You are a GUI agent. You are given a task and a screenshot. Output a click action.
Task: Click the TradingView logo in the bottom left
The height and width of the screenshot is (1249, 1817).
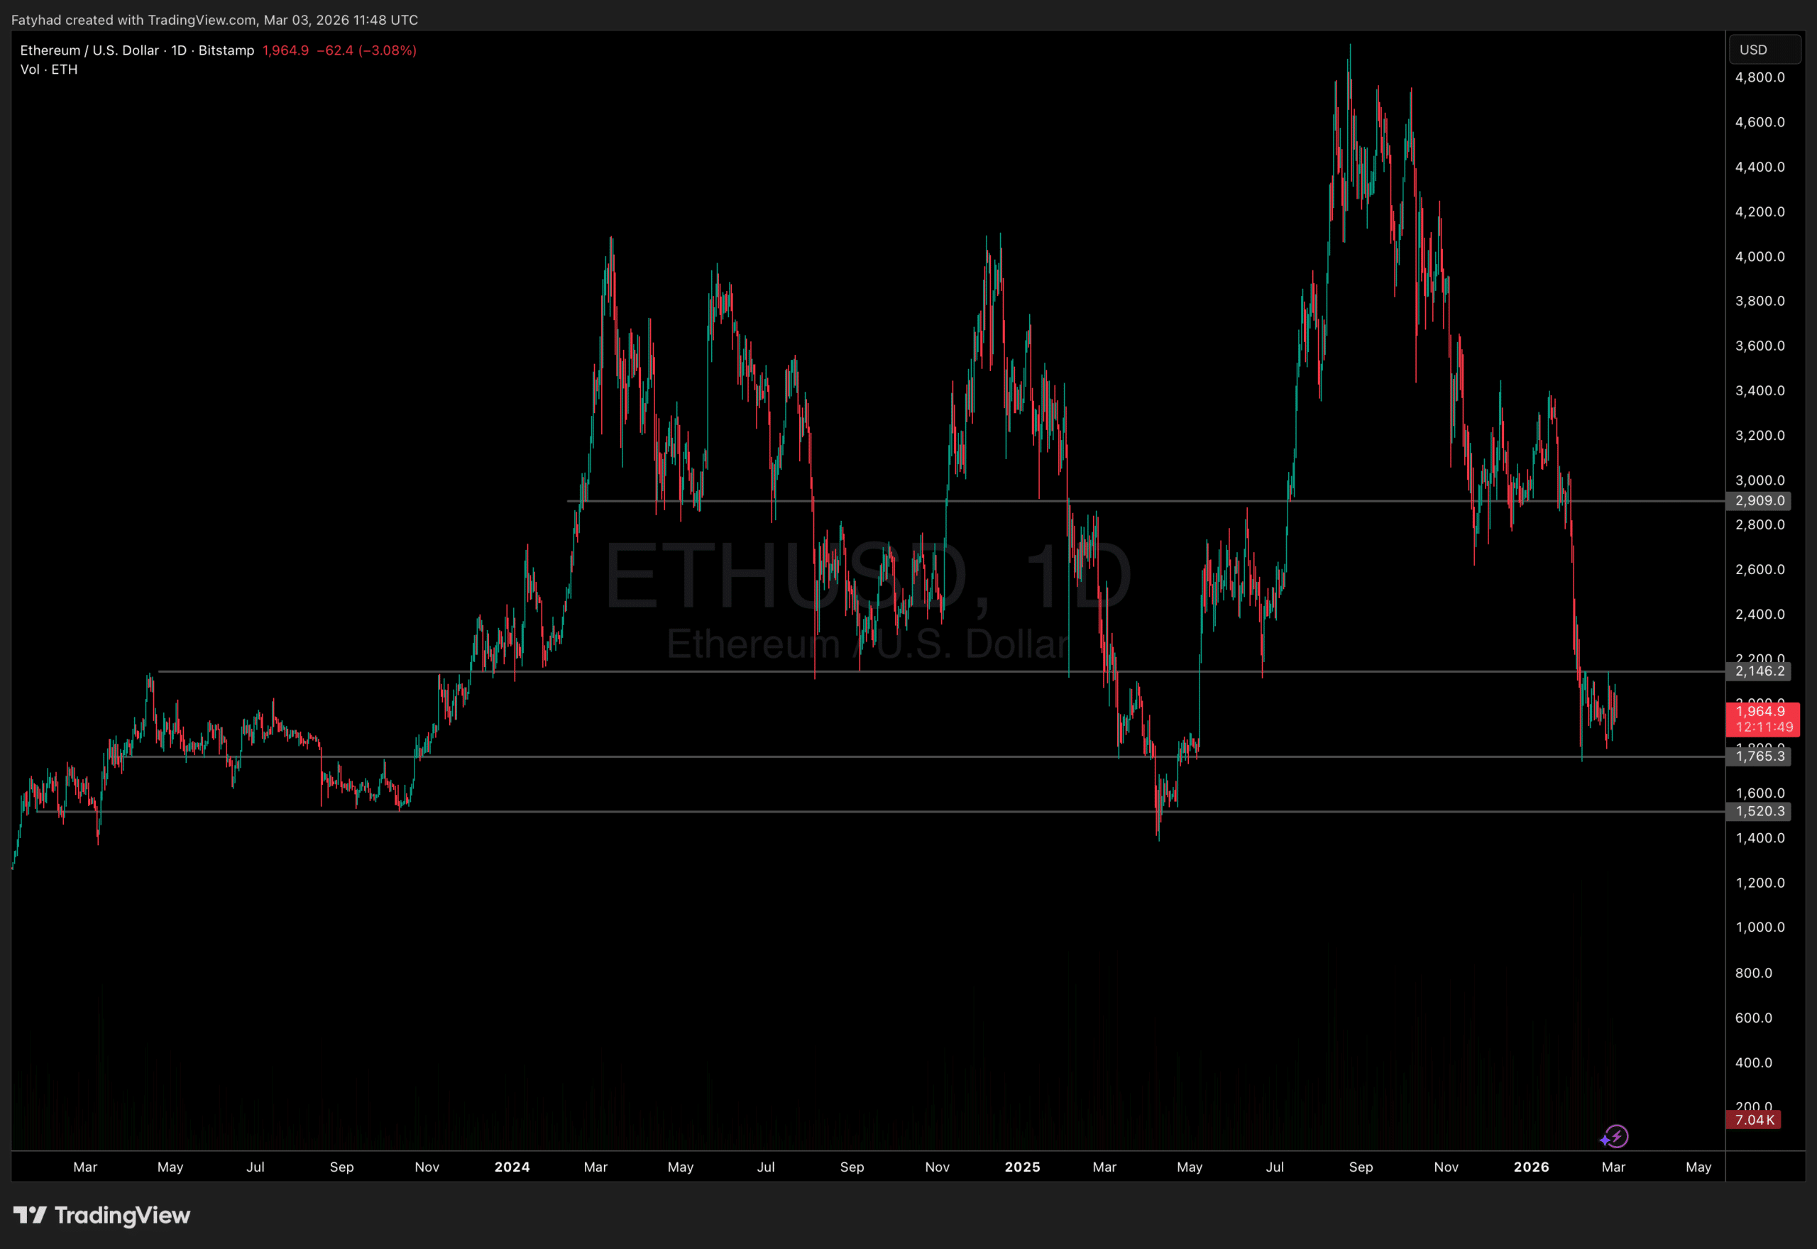point(101,1216)
